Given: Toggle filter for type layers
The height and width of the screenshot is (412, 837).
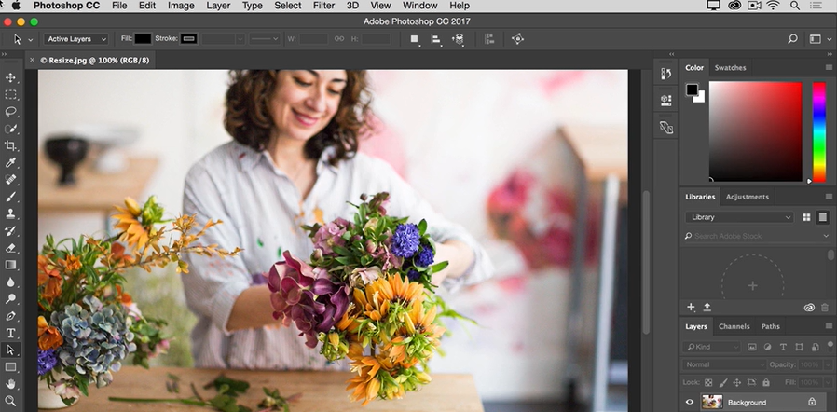Looking at the screenshot, I should pos(783,347).
